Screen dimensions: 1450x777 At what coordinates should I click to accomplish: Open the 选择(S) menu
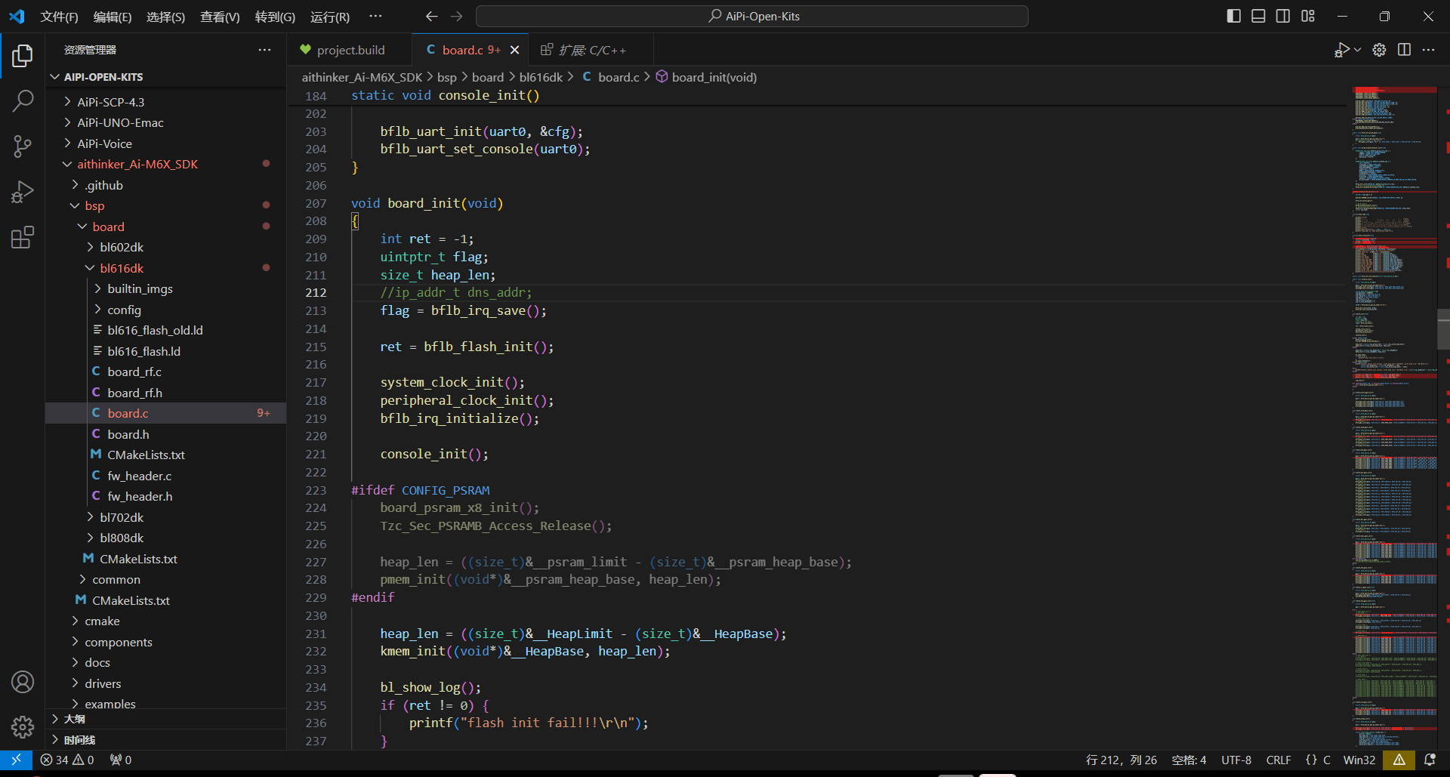165,17
